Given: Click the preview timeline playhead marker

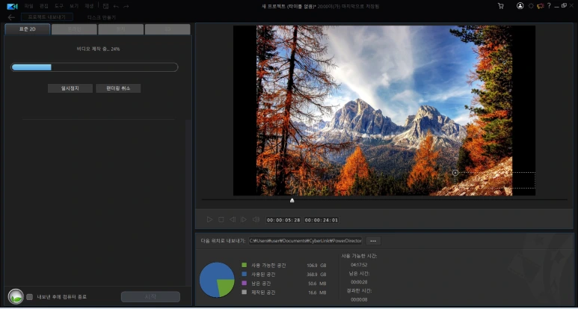Looking at the screenshot, I should pos(292,201).
